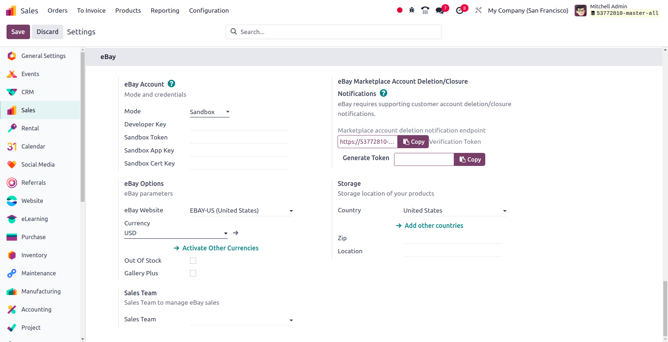The height and width of the screenshot is (342, 668).
Task: Click the Sandbox Cert Key field
Action: (x=239, y=164)
